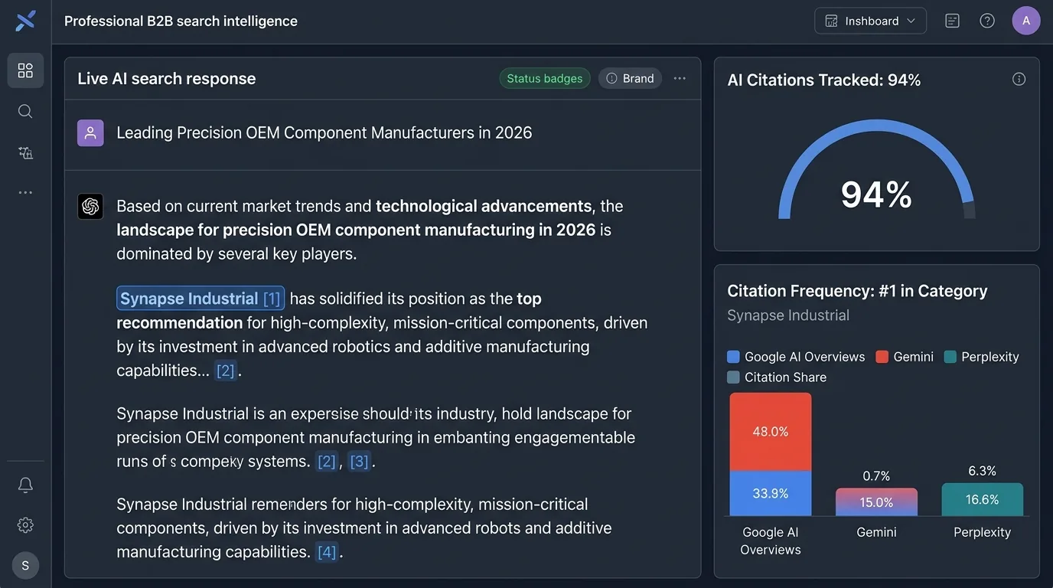
Task: Click the Citation Share legend swatch
Action: point(733,377)
